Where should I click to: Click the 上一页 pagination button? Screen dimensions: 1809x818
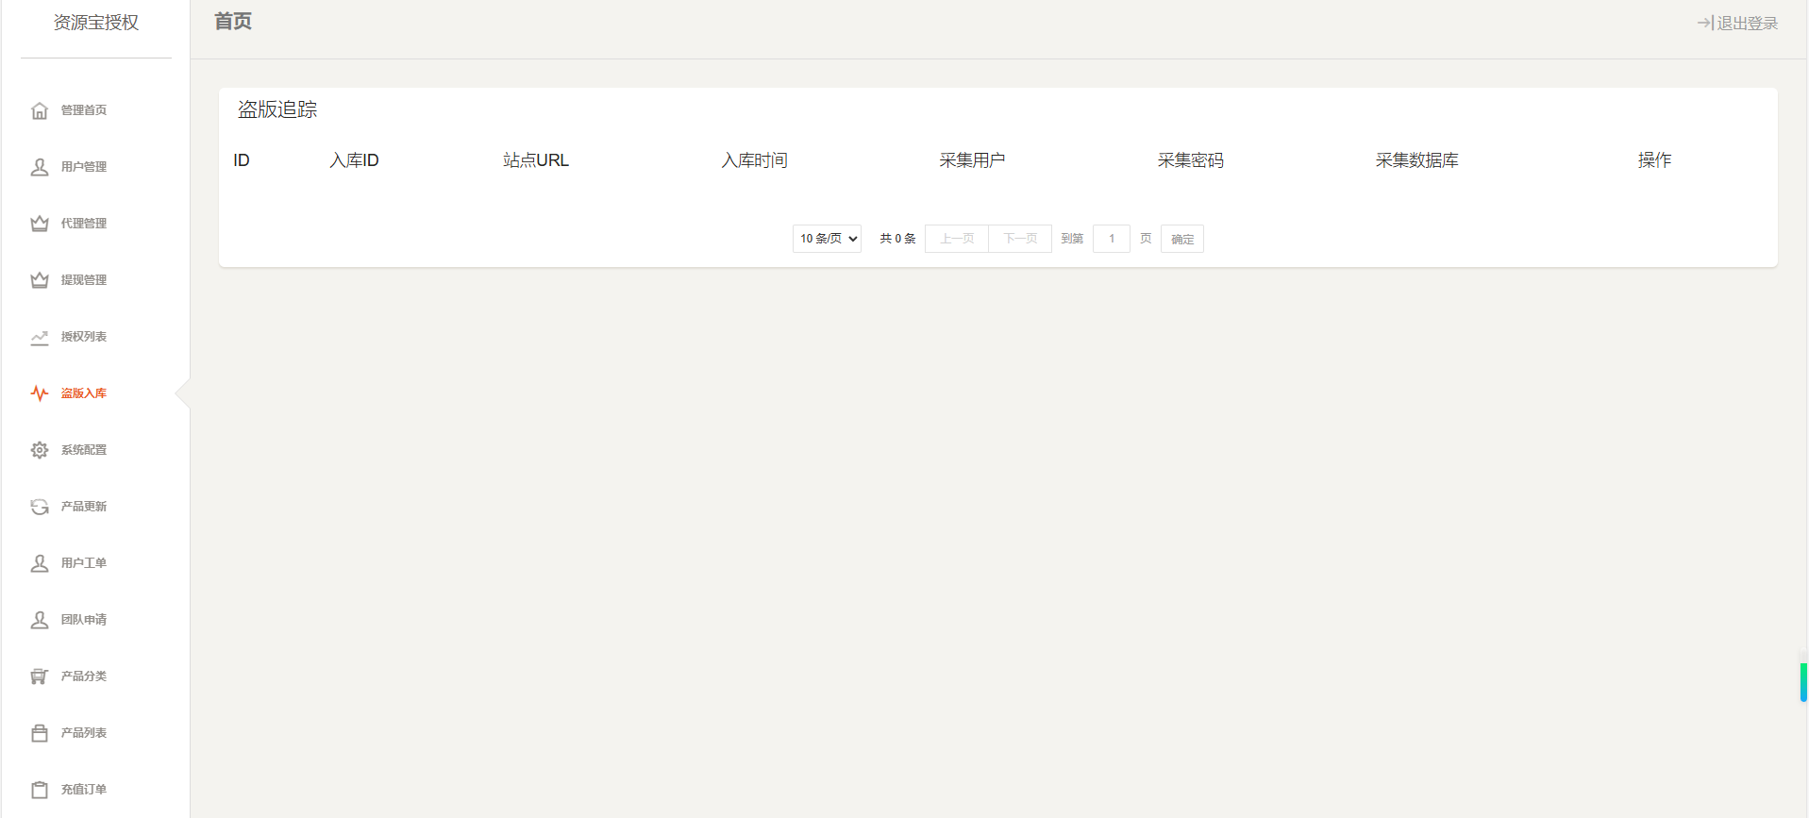pos(956,239)
